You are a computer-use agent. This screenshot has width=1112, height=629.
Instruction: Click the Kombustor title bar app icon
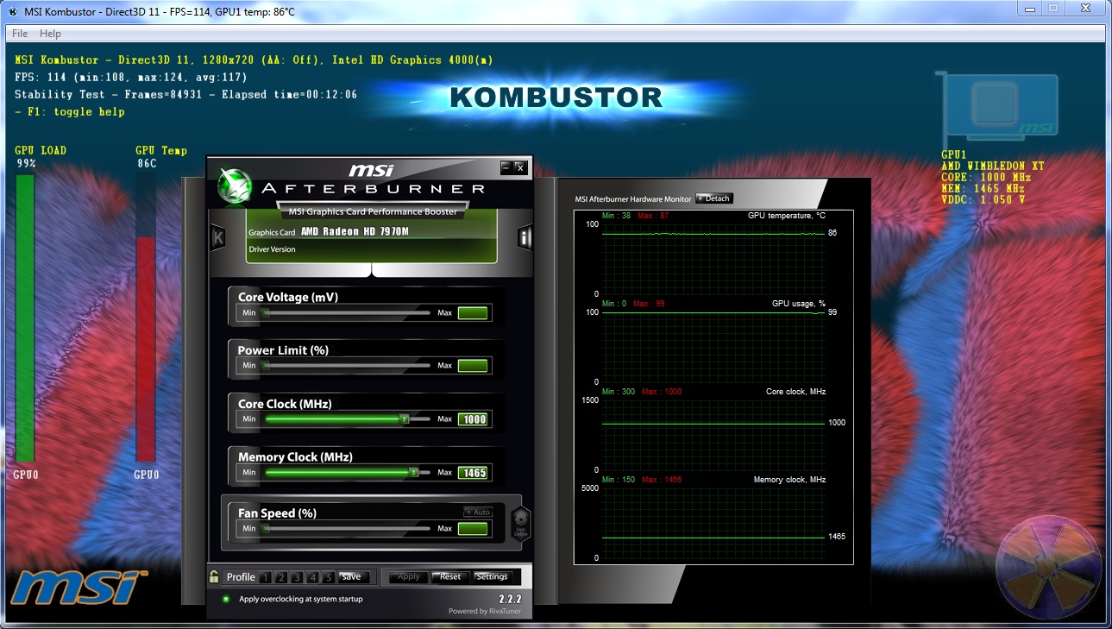pyautogui.click(x=13, y=11)
